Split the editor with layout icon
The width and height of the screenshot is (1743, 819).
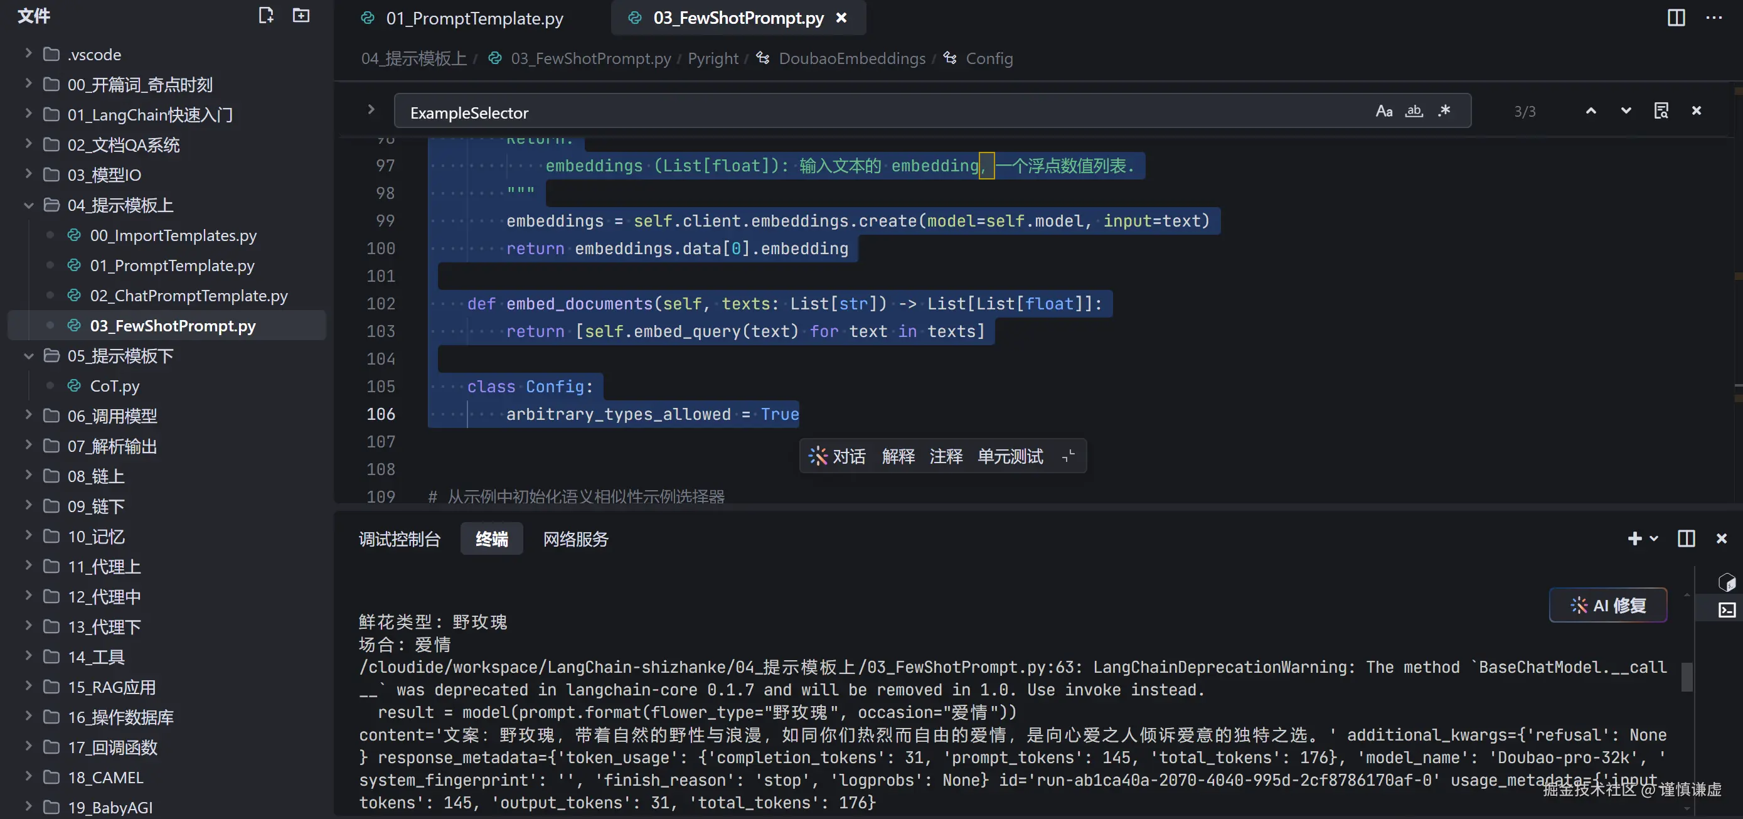pyautogui.click(x=1675, y=18)
